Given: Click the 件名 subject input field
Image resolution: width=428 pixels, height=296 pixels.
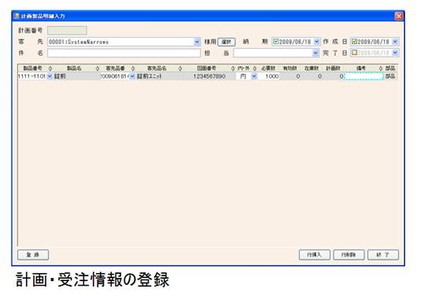Looking at the screenshot, I should (124, 53).
